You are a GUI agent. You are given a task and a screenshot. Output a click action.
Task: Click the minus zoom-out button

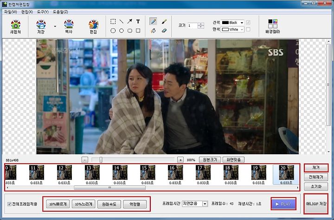tap(85, 160)
